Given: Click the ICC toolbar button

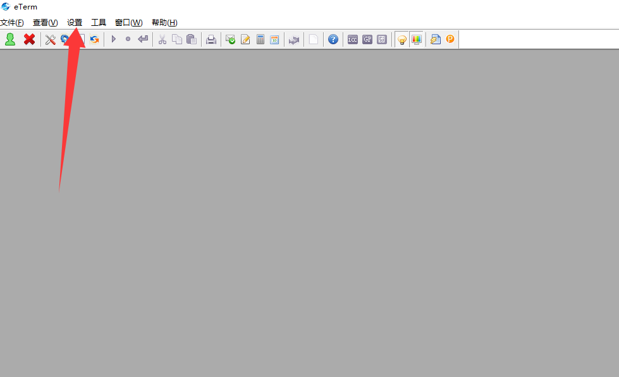Looking at the screenshot, I should point(353,40).
